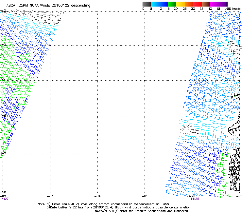This screenshot has height=213, width=242.
Task: Click the longitude label '-90'
Action: [3, 196]
